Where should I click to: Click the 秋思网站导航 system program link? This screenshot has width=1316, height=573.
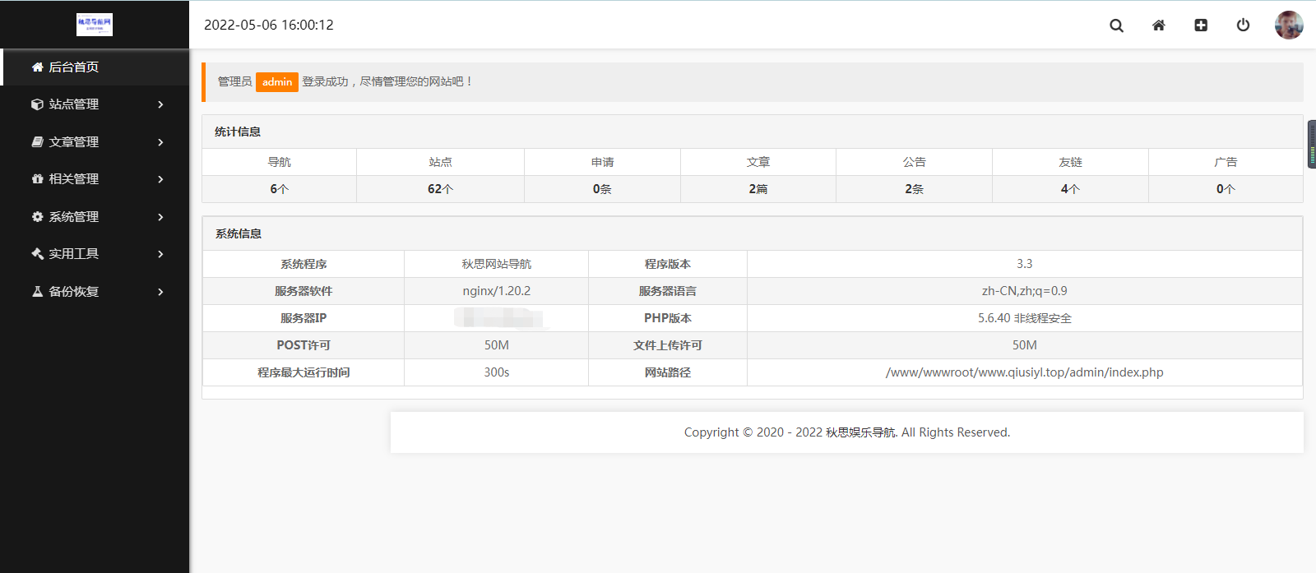[x=496, y=264]
